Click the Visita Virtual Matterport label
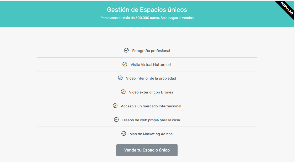295x162 pixels. (x=151, y=65)
